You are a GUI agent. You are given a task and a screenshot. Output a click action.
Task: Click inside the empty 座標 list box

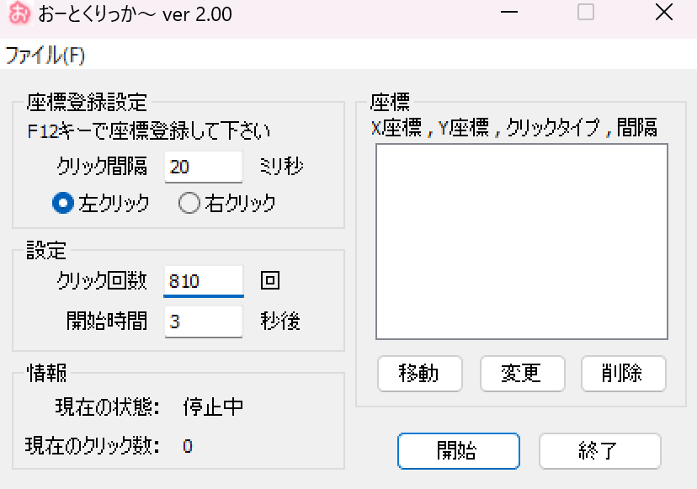pyautogui.click(x=521, y=241)
